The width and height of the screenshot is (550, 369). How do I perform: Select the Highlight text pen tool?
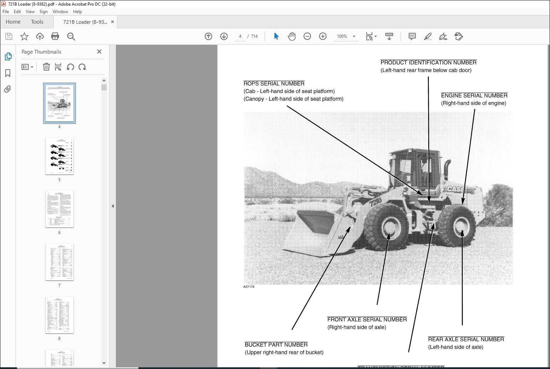pyautogui.click(x=428, y=36)
